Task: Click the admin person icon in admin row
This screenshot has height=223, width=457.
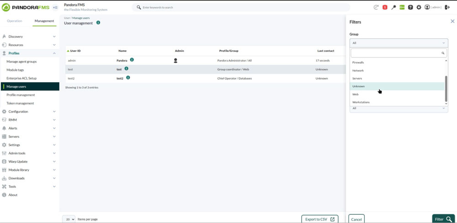Action: coord(175,61)
